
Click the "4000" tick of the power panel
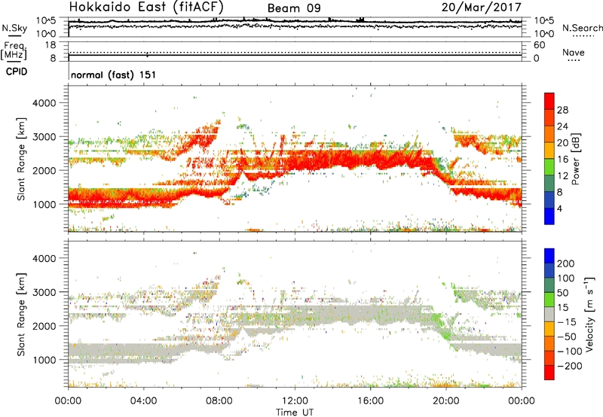click(x=44, y=103)
